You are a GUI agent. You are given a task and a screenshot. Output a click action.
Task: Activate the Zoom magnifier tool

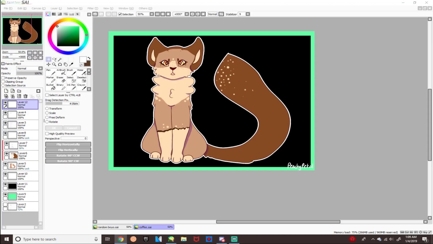pyautogui.click(x=54, y=64)
